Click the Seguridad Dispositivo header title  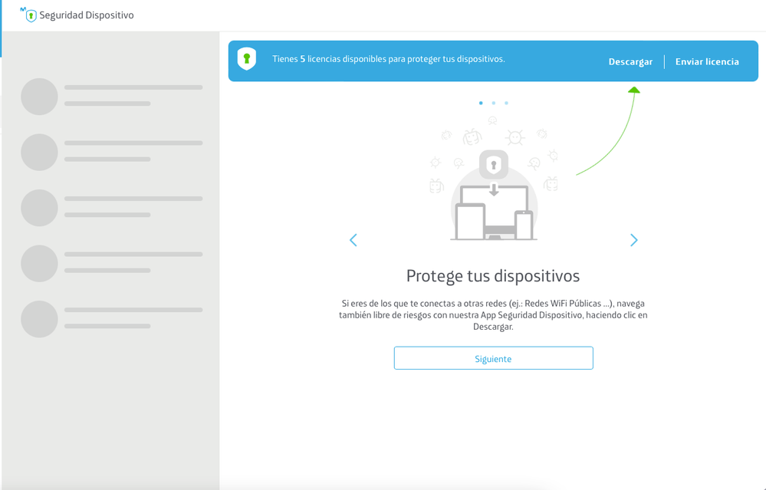87,15
